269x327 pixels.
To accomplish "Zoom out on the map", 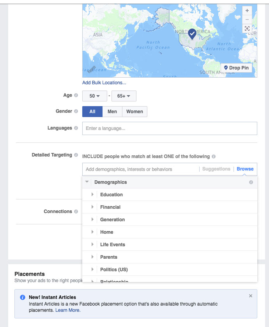I will 247,20.
